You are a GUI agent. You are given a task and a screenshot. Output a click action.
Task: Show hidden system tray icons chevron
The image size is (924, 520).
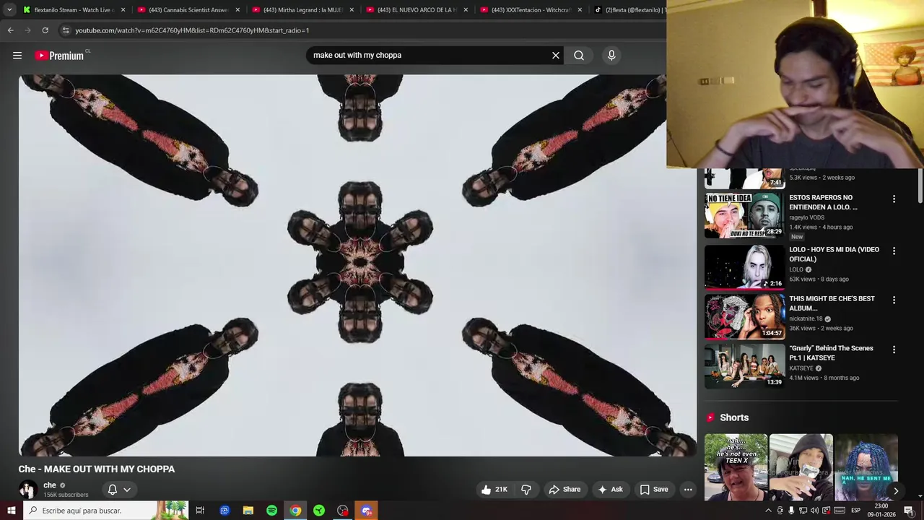[769, 511]
